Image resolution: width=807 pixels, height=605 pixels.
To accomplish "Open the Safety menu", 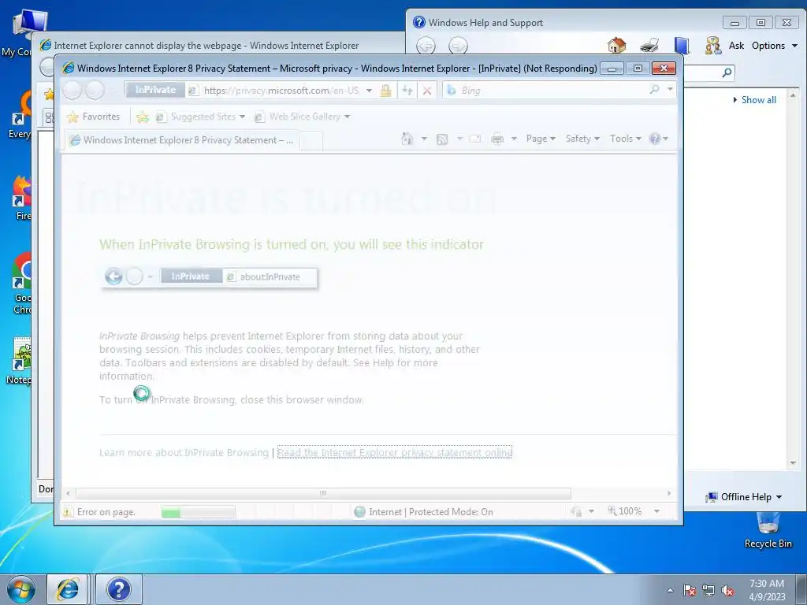I will 582,139.
